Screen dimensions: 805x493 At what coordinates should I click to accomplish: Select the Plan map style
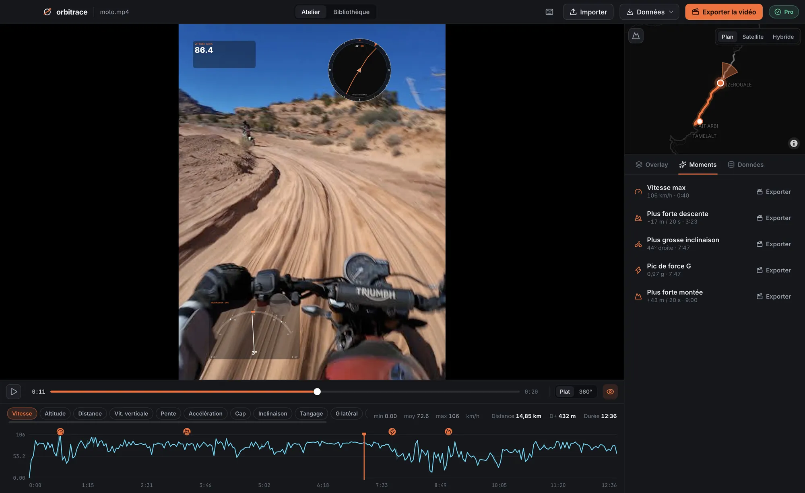(x=727, y=37)
